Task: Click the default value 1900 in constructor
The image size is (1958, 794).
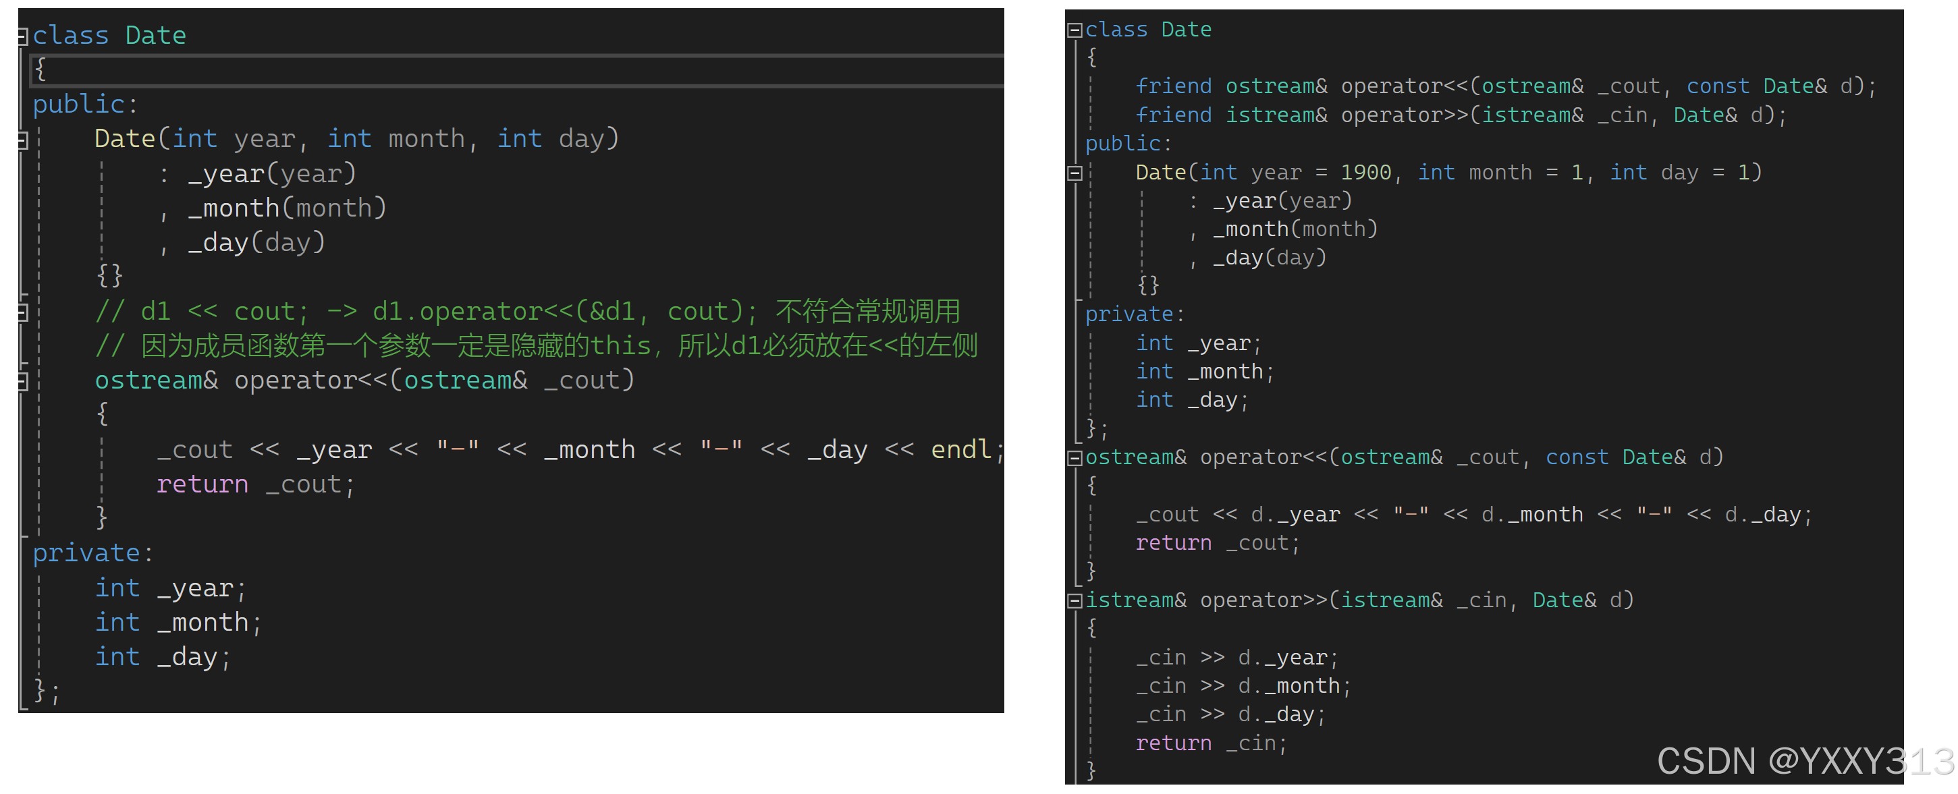Action: click(x=1365, y=173)
